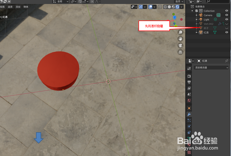Open outliner filter dropdown
231x156 pixels.
tap(199, 2)
